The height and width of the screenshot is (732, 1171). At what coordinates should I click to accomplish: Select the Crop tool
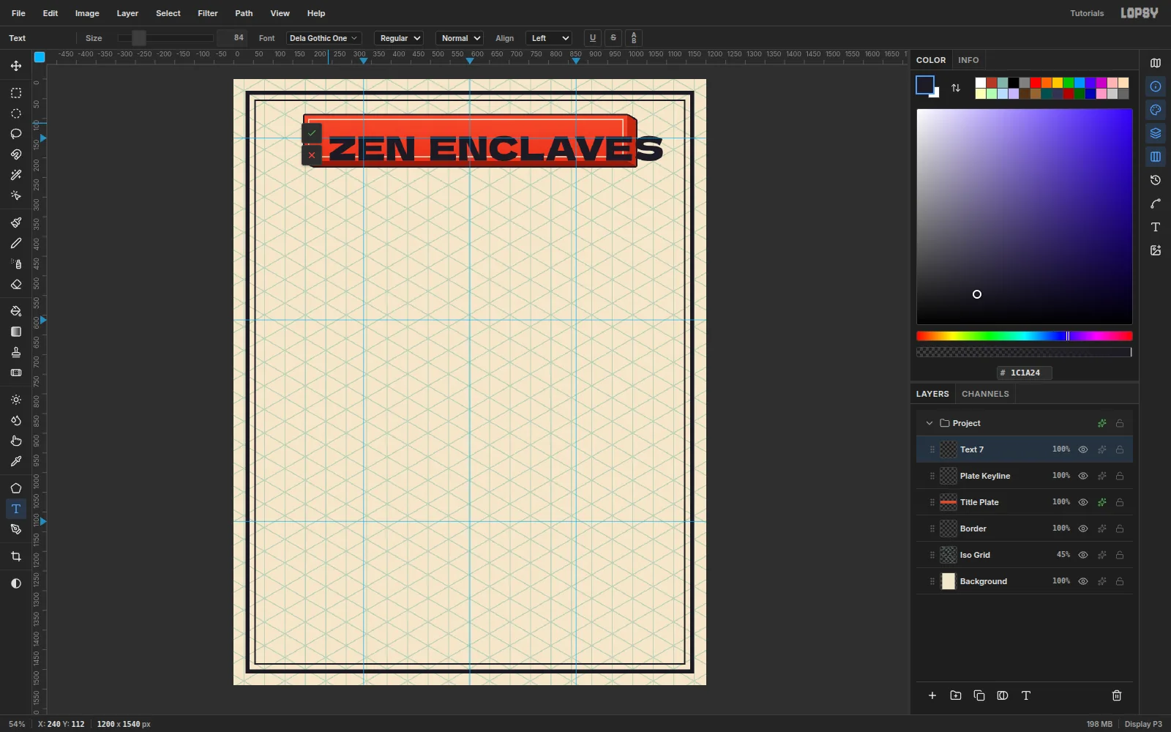(x=16, y=556)
